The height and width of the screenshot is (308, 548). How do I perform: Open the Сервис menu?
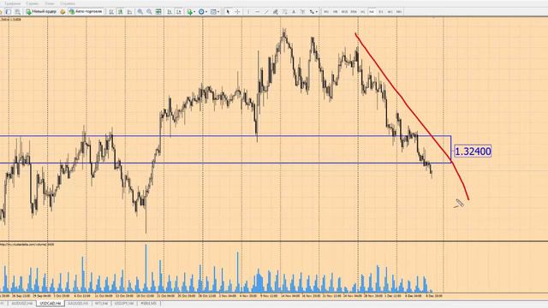tap(33, 3)
